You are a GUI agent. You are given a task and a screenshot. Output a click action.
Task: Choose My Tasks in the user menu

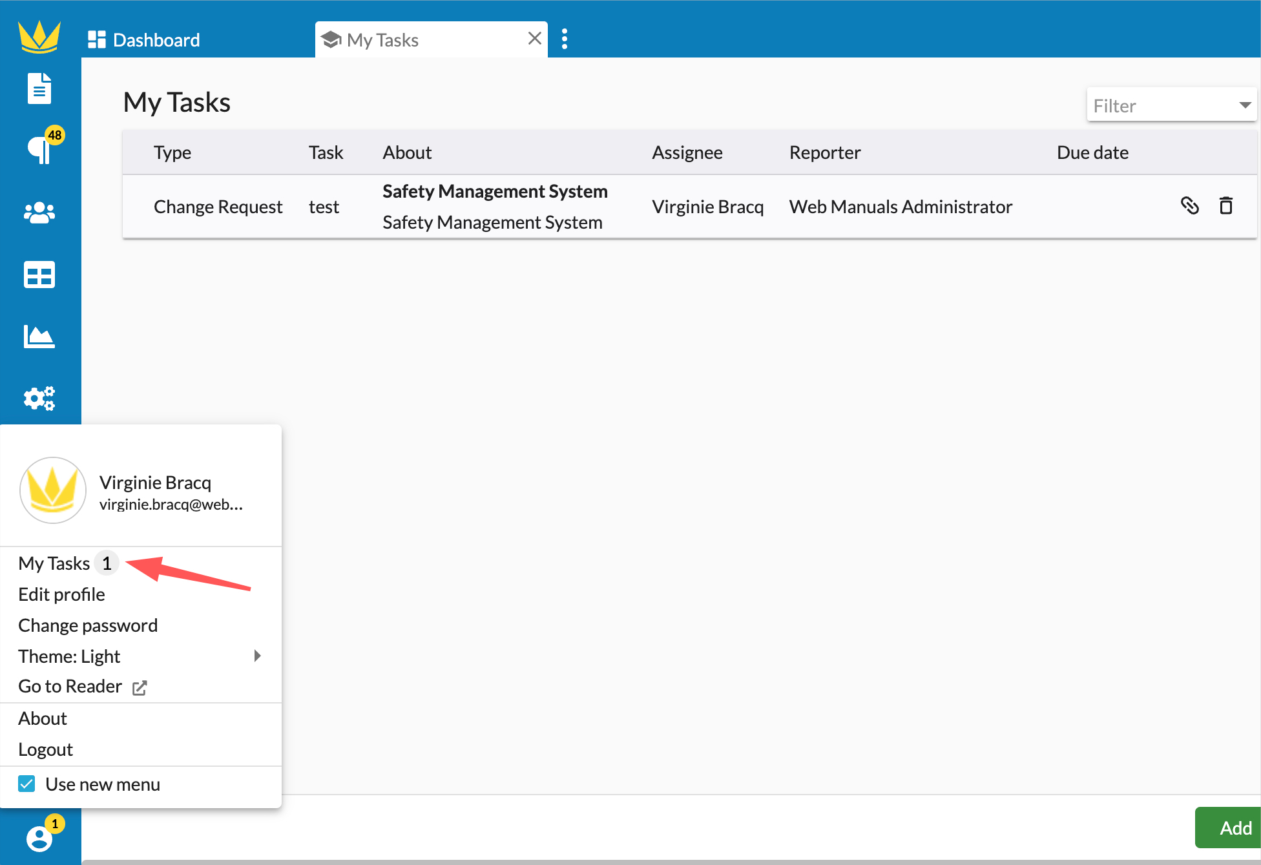(54, 563)
